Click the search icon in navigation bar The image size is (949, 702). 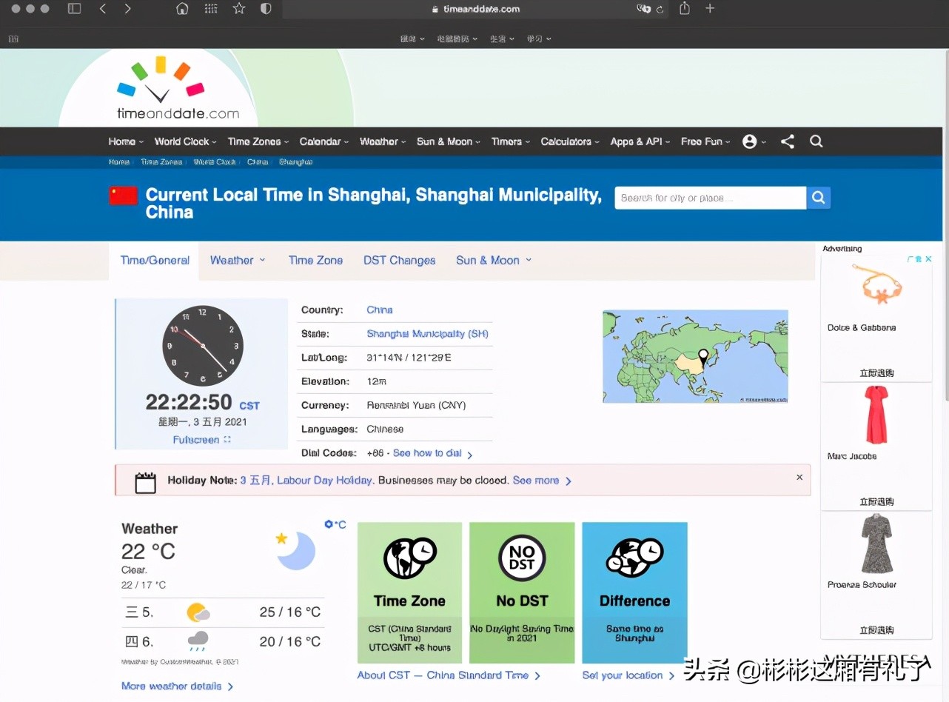tap(816, 141)
